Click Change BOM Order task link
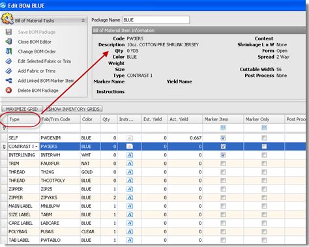Screen dimensions: 309x247 (37, 51)
